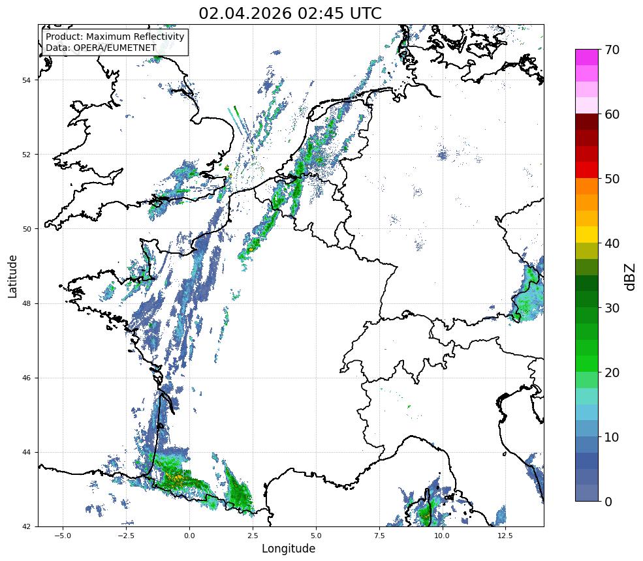Pick the dark maroon colorbar segment below 60
The image size is (643, 561).
587,122
